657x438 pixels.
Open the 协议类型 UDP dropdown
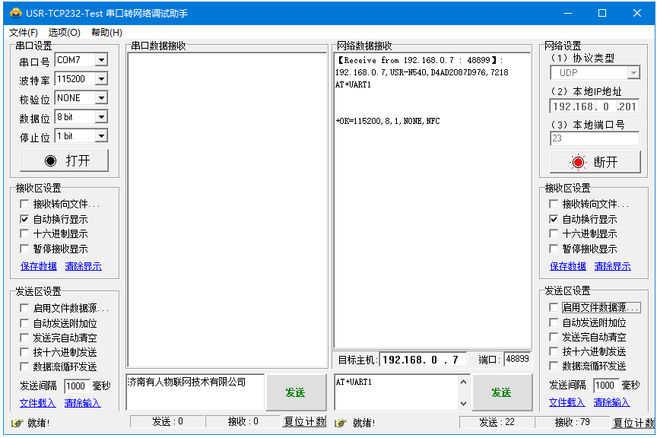pyautogui.click(x=633, y=73)
